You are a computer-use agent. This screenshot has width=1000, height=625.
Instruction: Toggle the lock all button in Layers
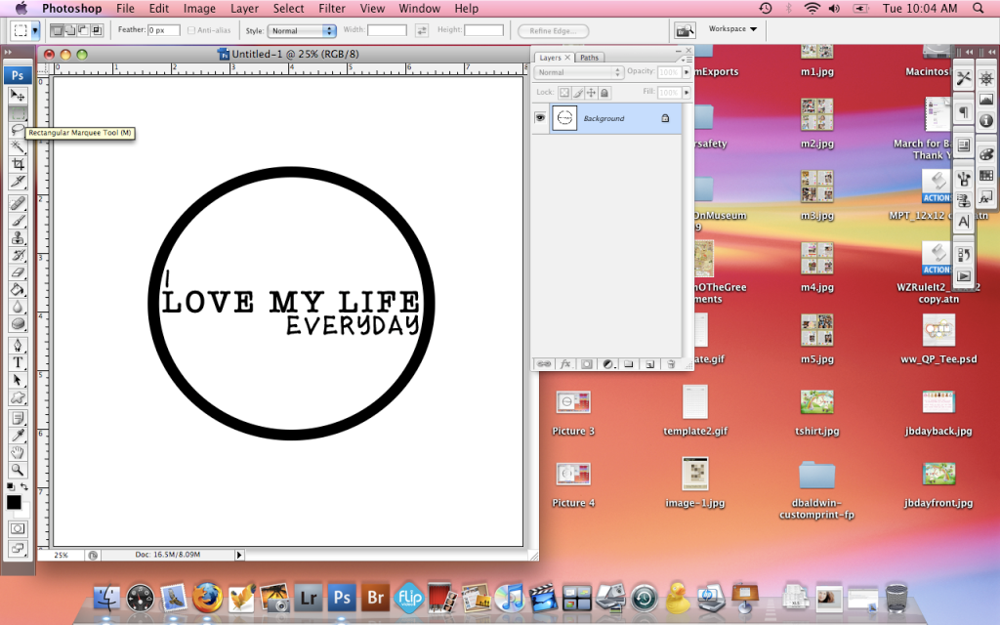[x=604, y=92]
